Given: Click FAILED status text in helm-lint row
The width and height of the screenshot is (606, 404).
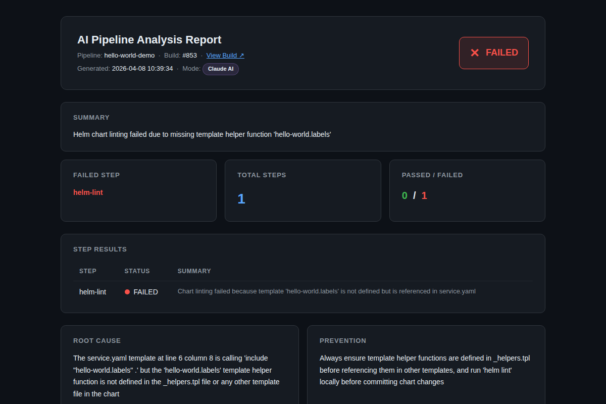Looking at the screenshot, I should (x=146, y=292).
